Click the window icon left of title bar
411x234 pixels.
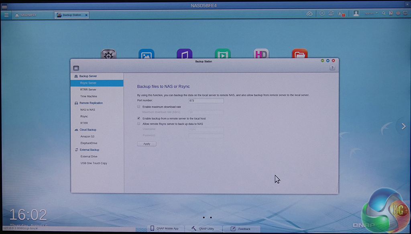point(4,6)
